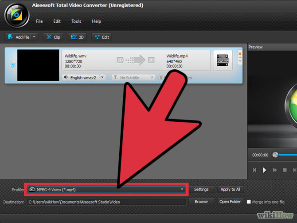Viewport: 297px width, 223px height.
Task: Open the Help menu
Action: (x=96, y=21)
